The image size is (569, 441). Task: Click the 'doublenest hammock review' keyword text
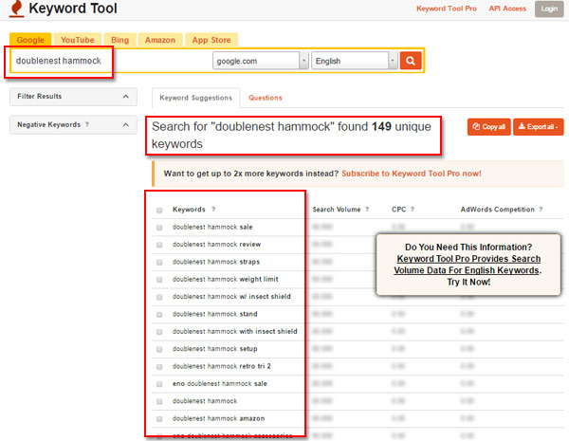click(216, 245)
